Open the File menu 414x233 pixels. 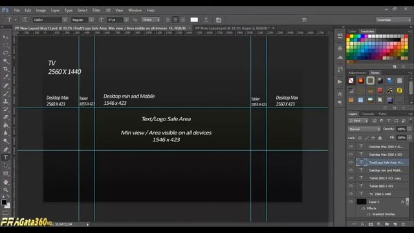pos(17,10)
